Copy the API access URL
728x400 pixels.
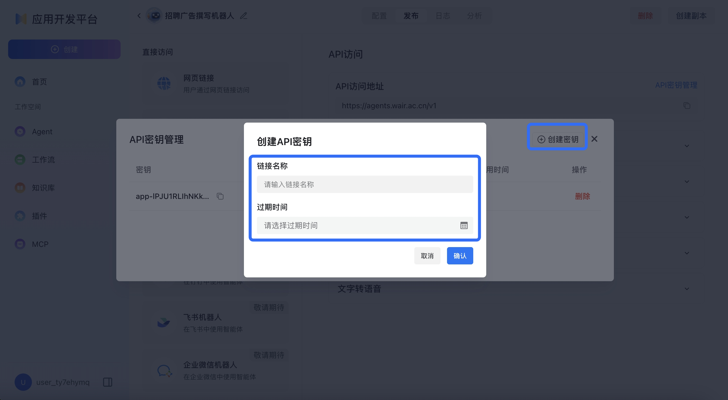click(x=687, y=106)
